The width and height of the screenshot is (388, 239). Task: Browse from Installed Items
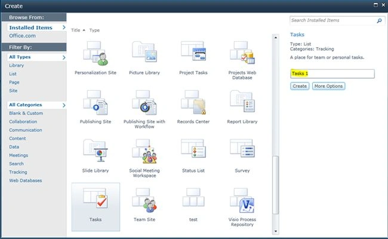tap(36, 27)
